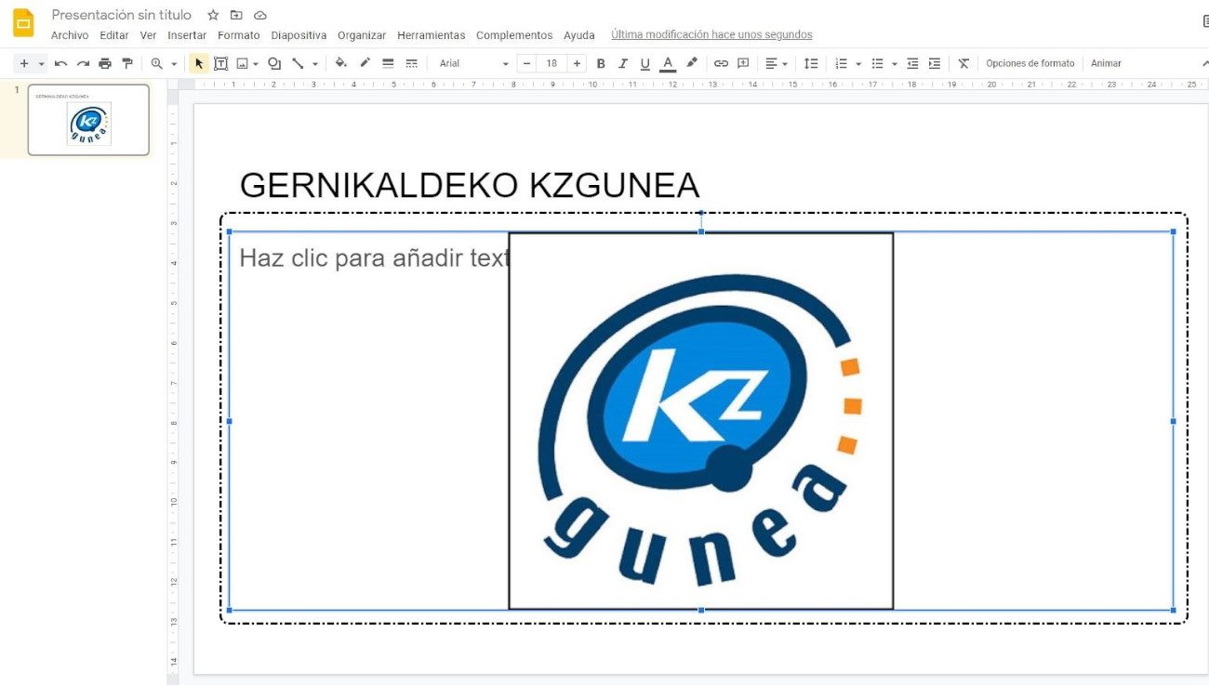This screenshot has height=685, width=1209.
Task: Apply a numbered list
Action: click(x=842, y=63)
